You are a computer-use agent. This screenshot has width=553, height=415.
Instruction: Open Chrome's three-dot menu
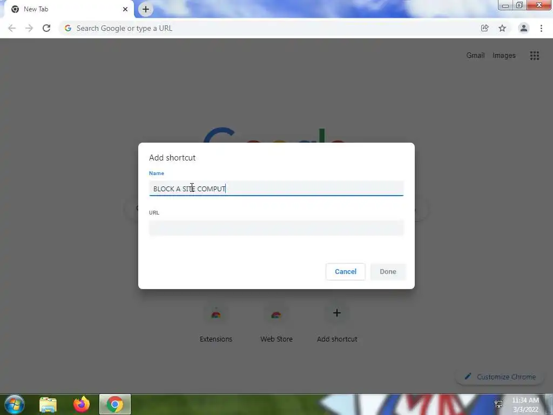(541, 28)
